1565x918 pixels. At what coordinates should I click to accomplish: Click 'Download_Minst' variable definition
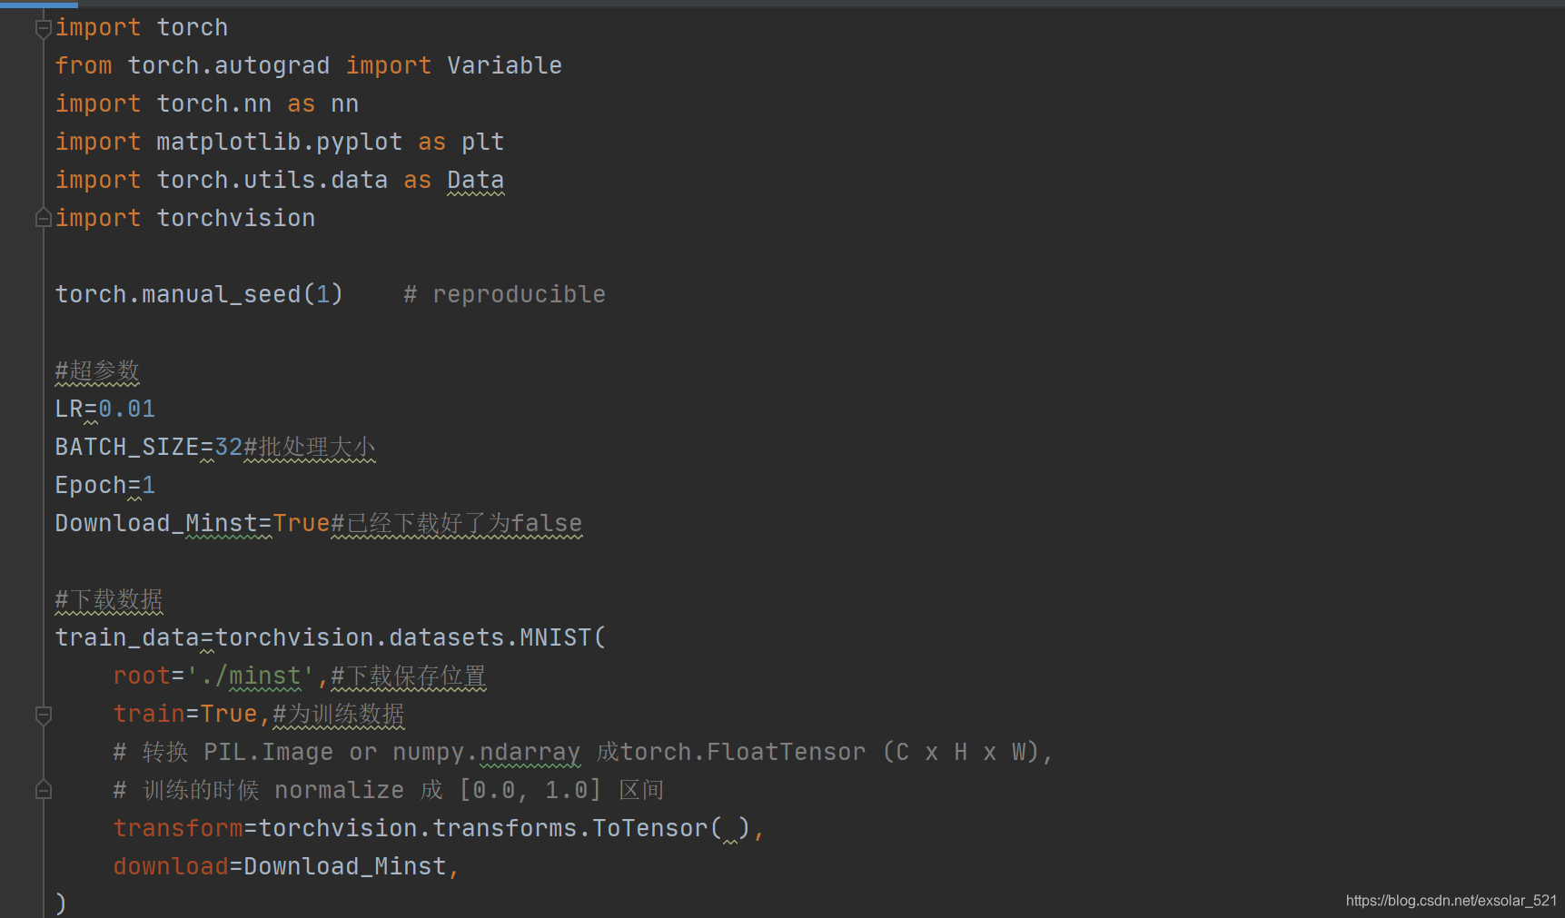click(x=156, y=524)
